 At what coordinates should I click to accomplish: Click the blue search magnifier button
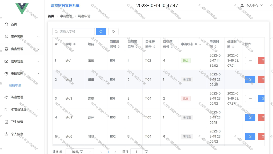click(101, 32)
